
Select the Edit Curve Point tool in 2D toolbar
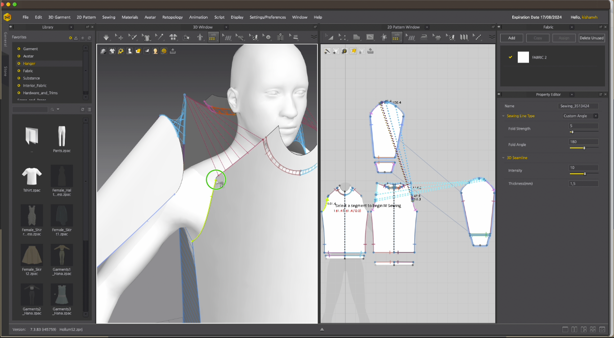(x=343, y=37)
